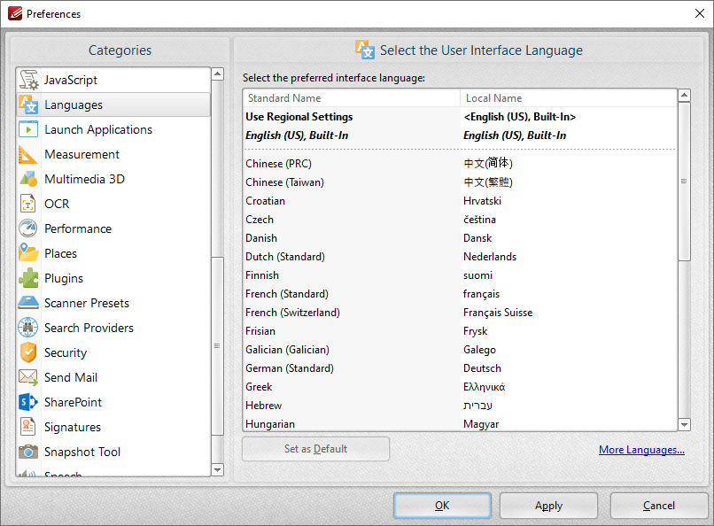Select the Use Regional Settings row
The image size is (714, 526).
pos(460,117)
